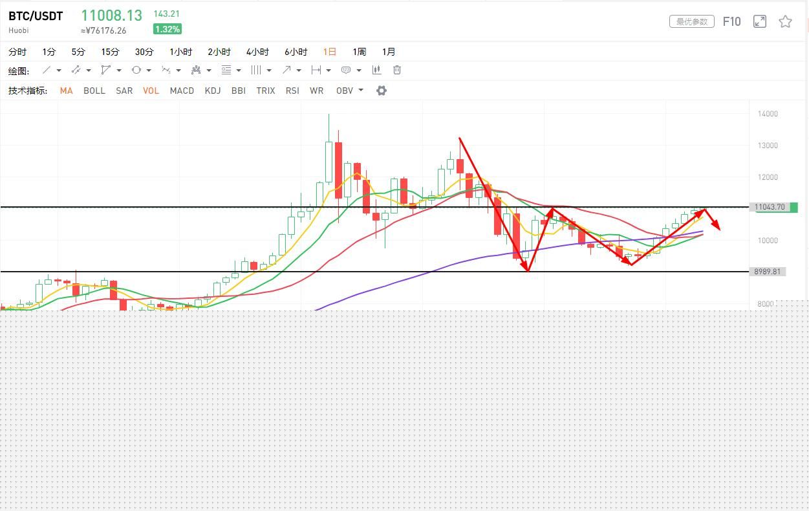The image size is (809, 511).
Task: Open dropdown arrow beside text annotation tool
Action: point(359,71)
